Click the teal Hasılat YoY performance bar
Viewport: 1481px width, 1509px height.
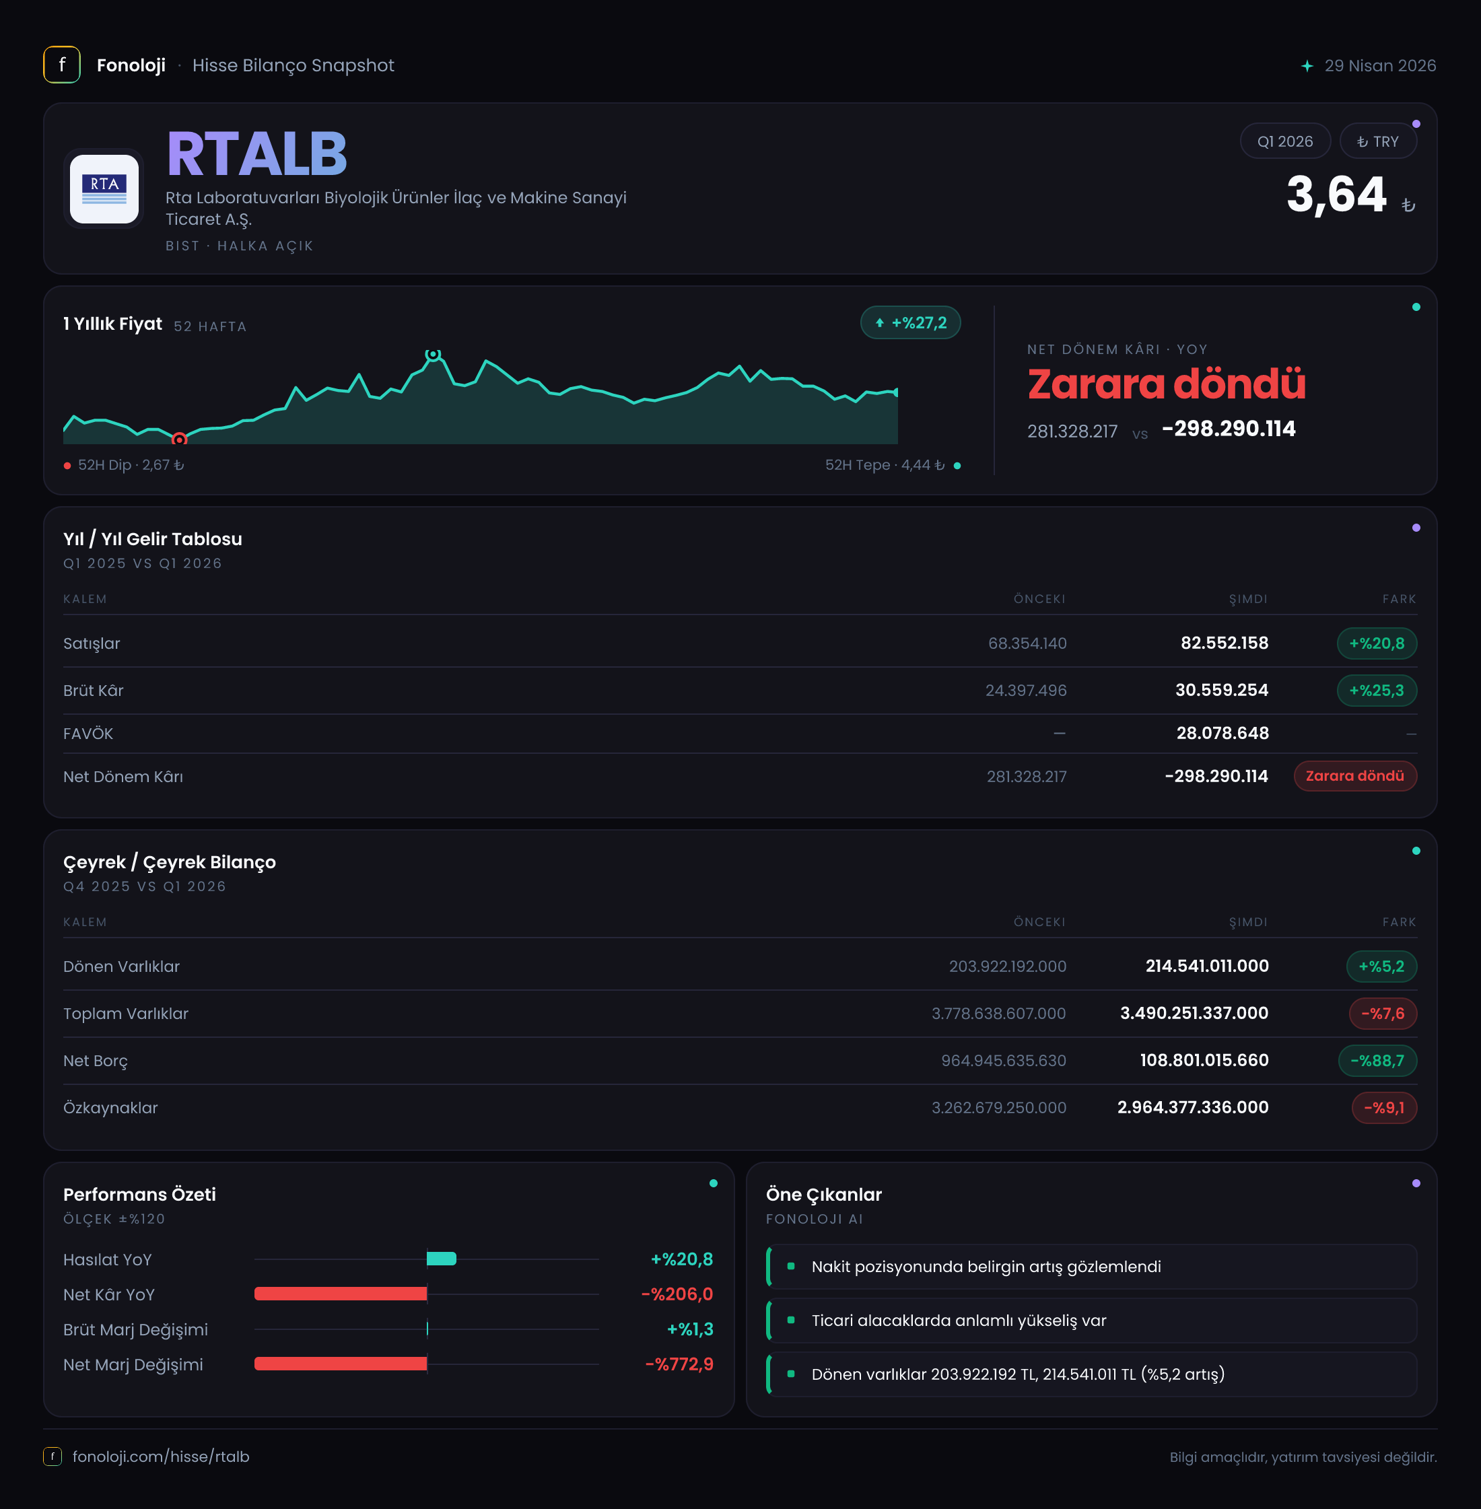click(442, 1259)
